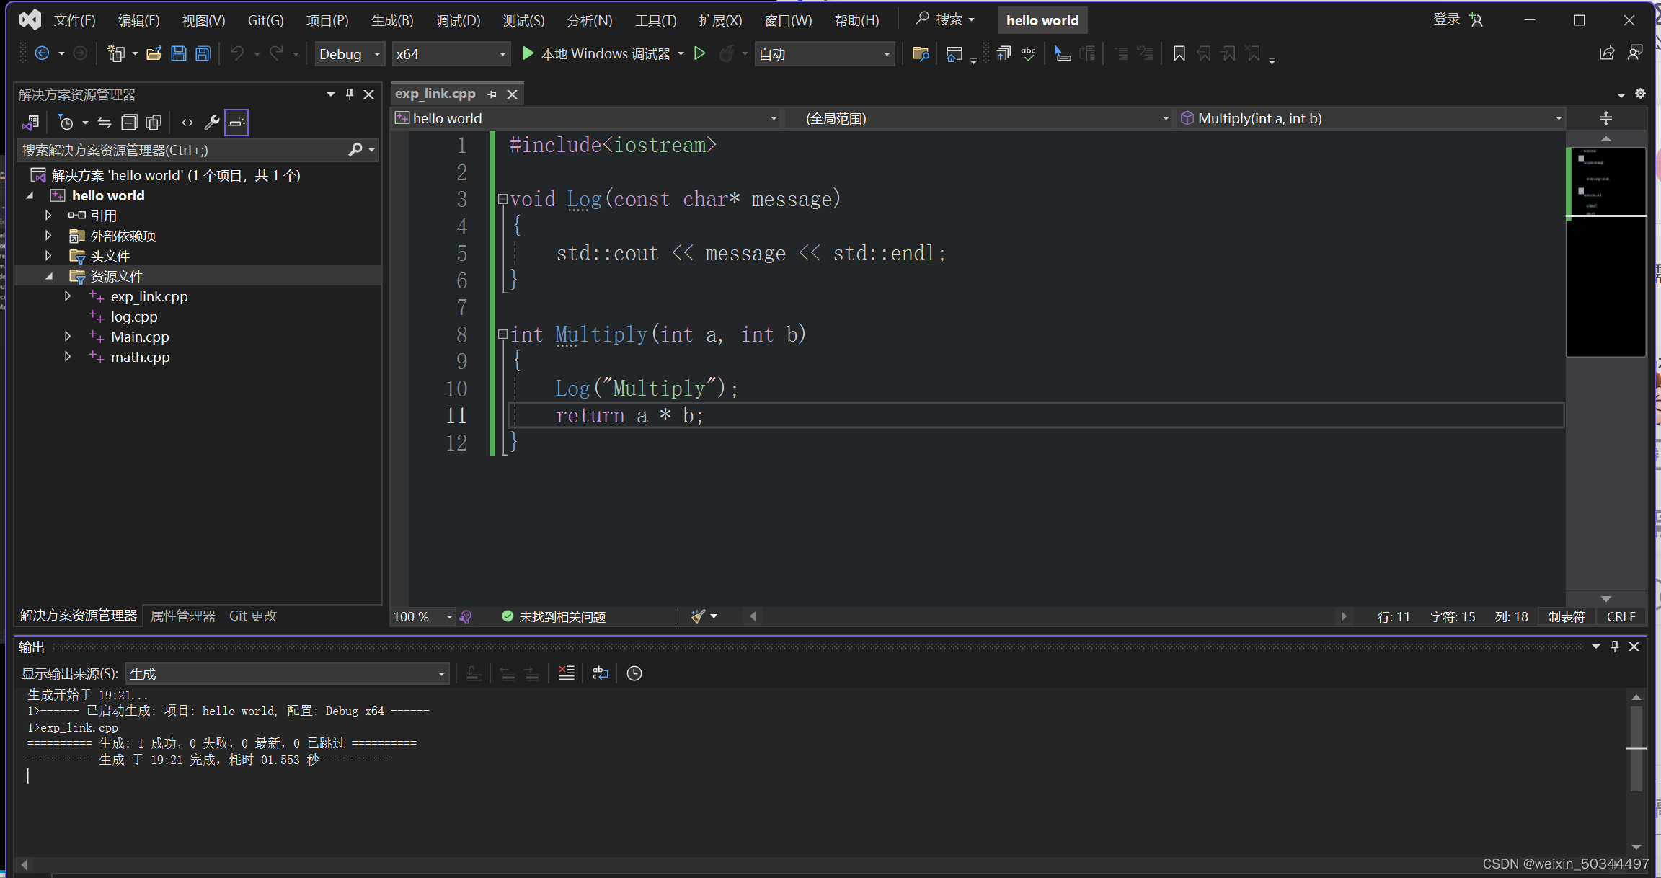Toggle word wrap in the output pane

[x=600, y=673]
